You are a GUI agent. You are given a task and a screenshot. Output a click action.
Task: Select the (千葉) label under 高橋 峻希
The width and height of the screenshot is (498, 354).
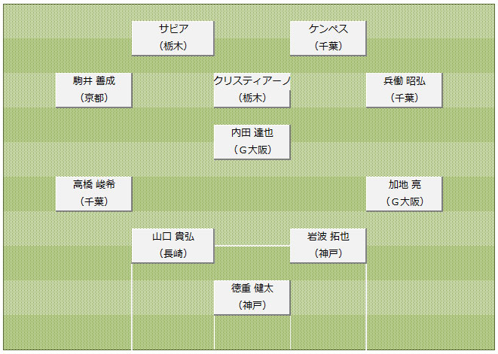[x=94, y=201]
